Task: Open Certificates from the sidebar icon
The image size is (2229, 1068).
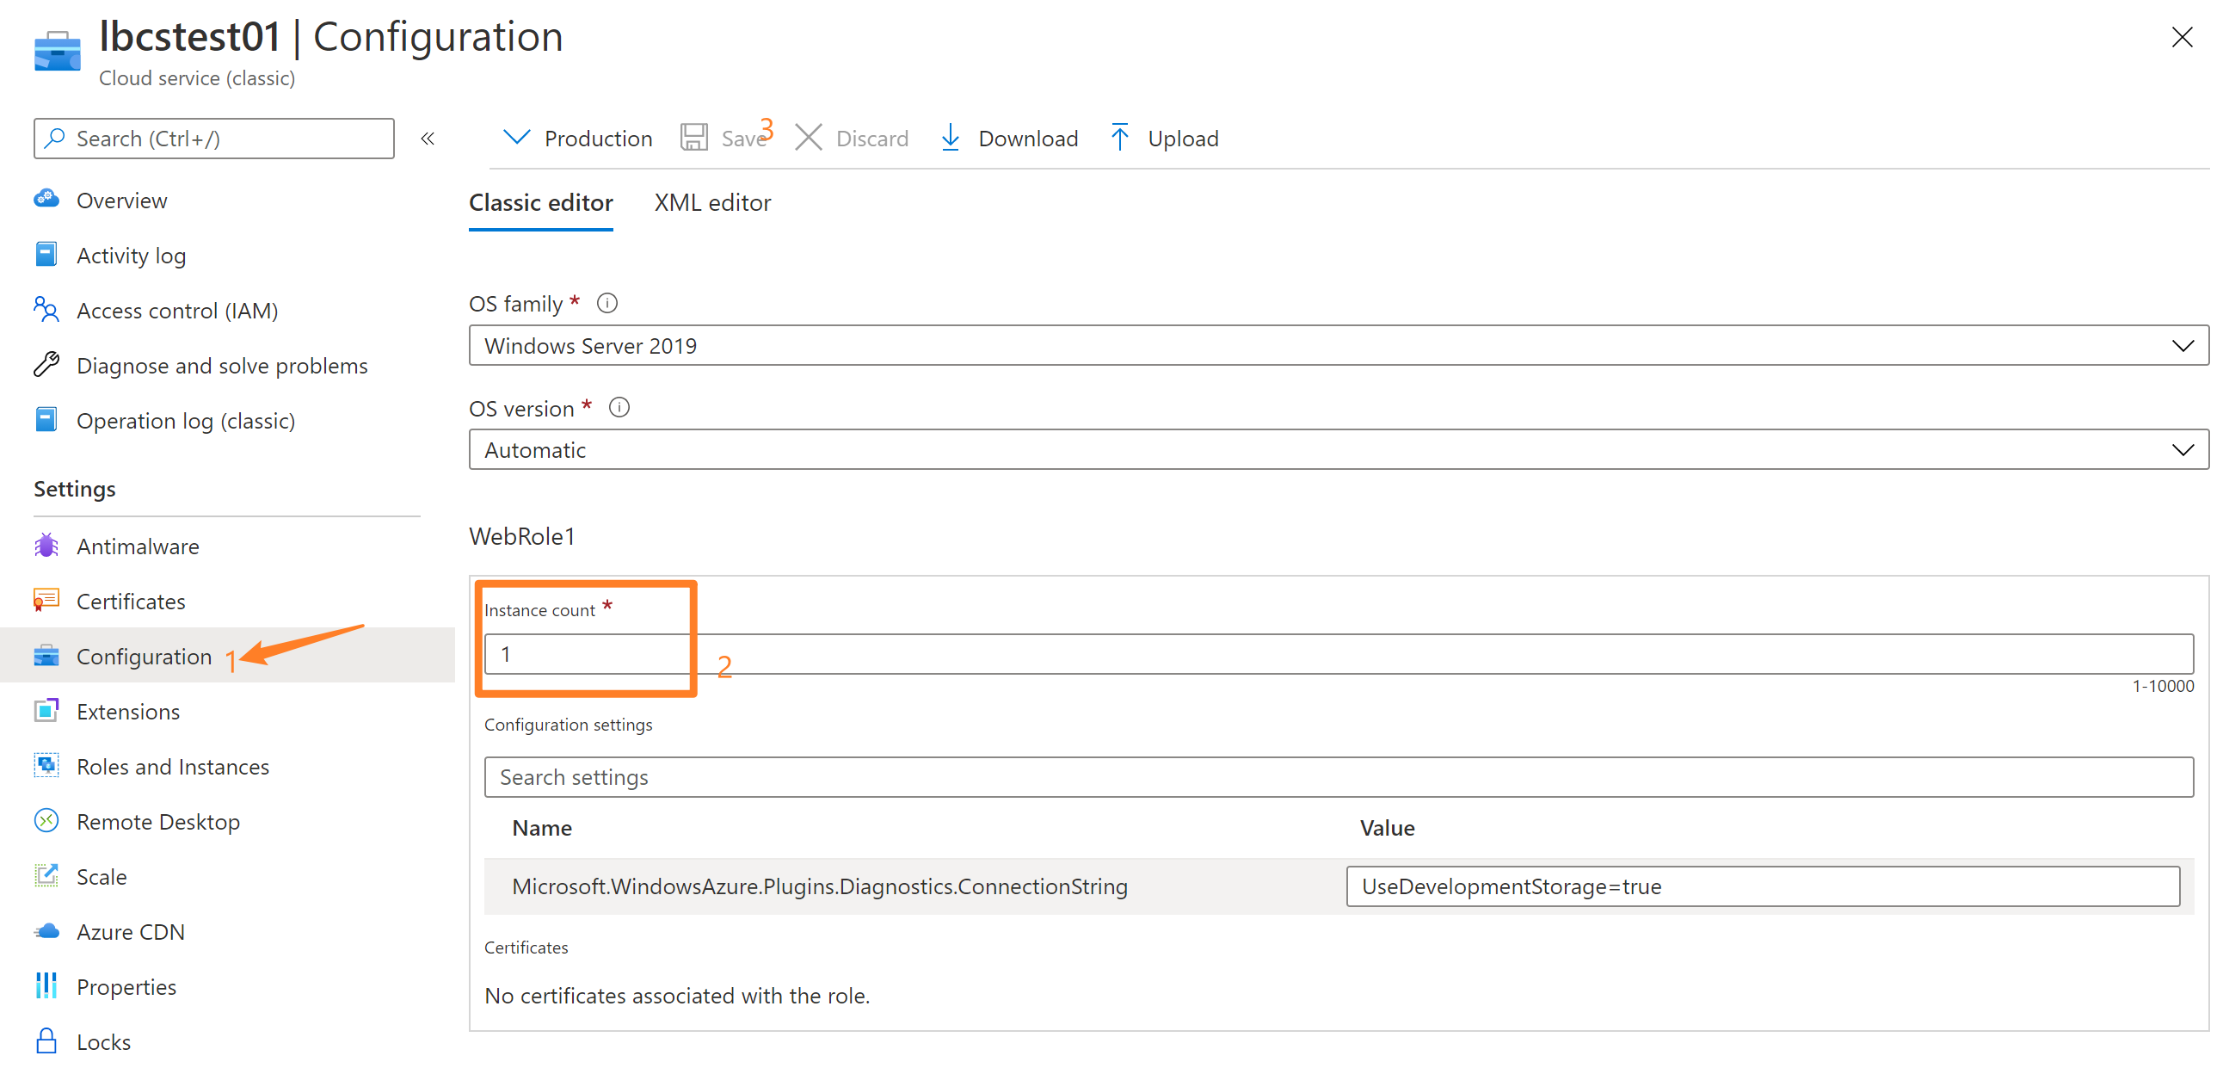Action: [x=46, y=601]
